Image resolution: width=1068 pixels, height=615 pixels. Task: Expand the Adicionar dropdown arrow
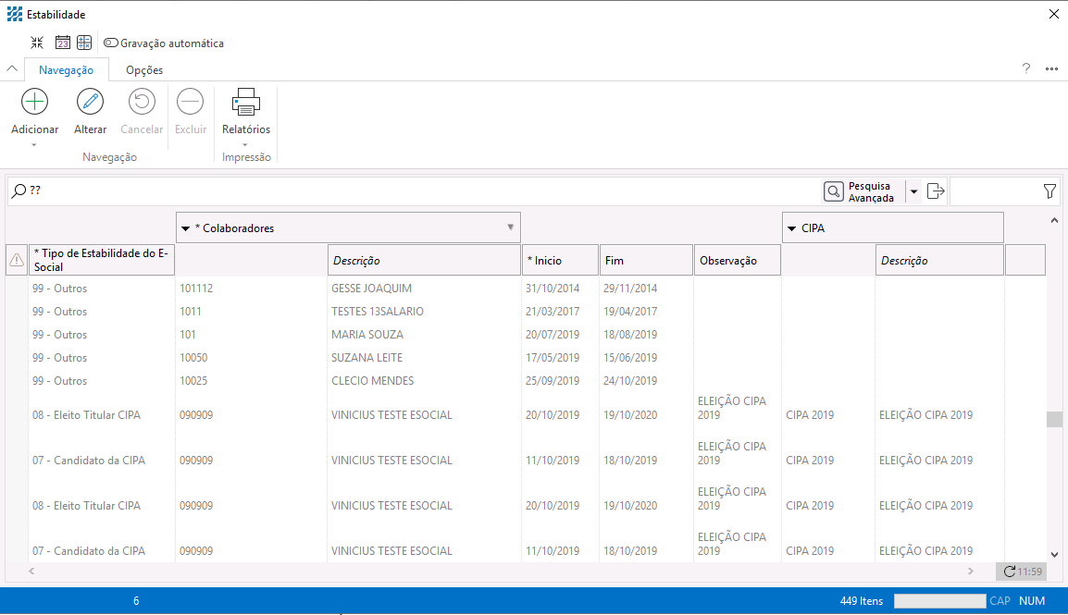tap(34, 144)
